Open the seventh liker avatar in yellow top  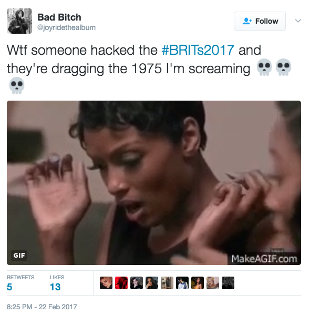(x=198, y=283)
